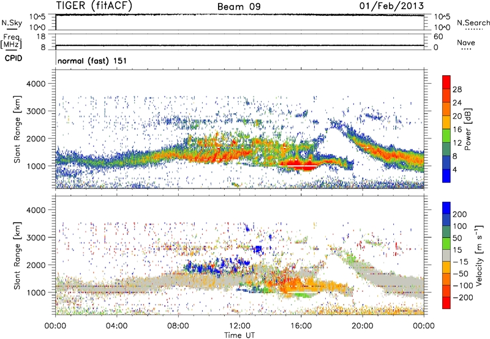Viewport: 490px width, 339px height.
Task: Click the '28' value on power scale
Action: 457,89
